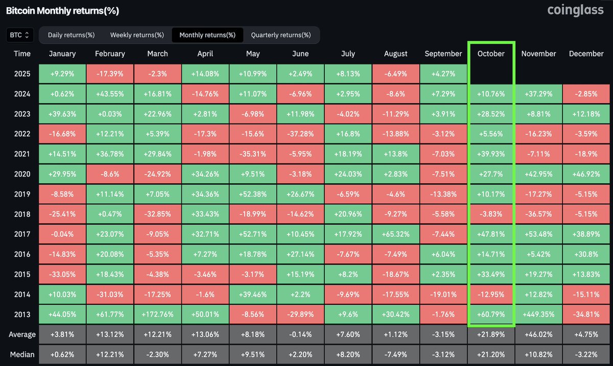This screenshot has height=366, width=613.
Task: Switch to Quarterly returns(%) tab
Action: coord(281,35)
